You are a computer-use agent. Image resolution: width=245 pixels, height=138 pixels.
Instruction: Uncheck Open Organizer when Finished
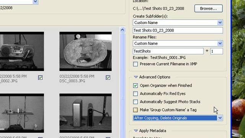click(135, 85)
